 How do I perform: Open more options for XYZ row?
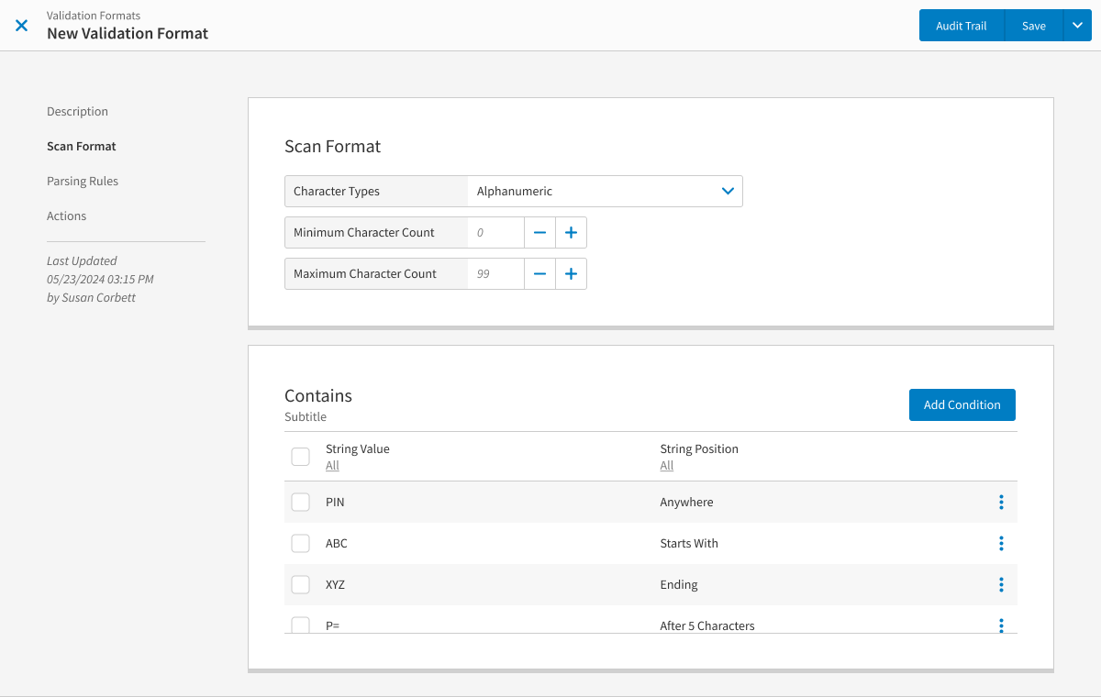click(1001, 585)
